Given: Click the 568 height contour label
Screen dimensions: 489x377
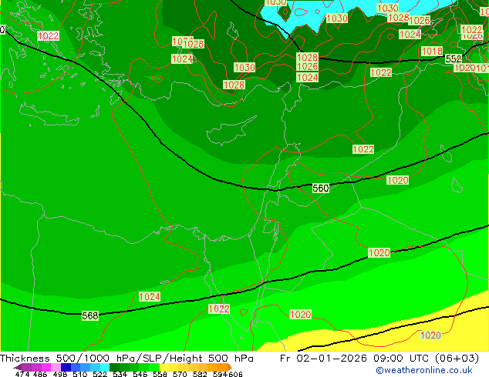Looking at the screenshot, I should pos(90,315).
